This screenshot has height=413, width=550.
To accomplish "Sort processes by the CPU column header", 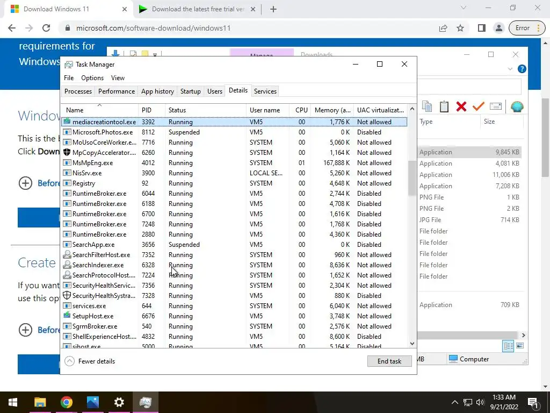I will pos(300,110).
